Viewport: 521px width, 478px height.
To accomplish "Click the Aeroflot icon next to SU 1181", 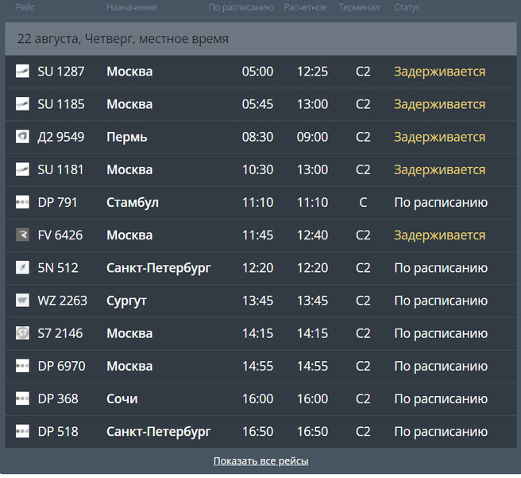I will 22,170.
